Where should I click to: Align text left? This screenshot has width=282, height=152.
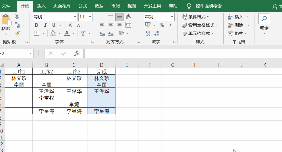[x=102, y=25]
